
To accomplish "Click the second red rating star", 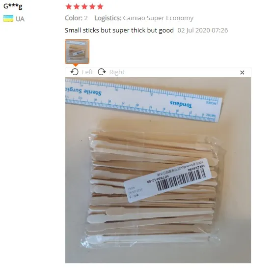I will (x=77, y=6).
